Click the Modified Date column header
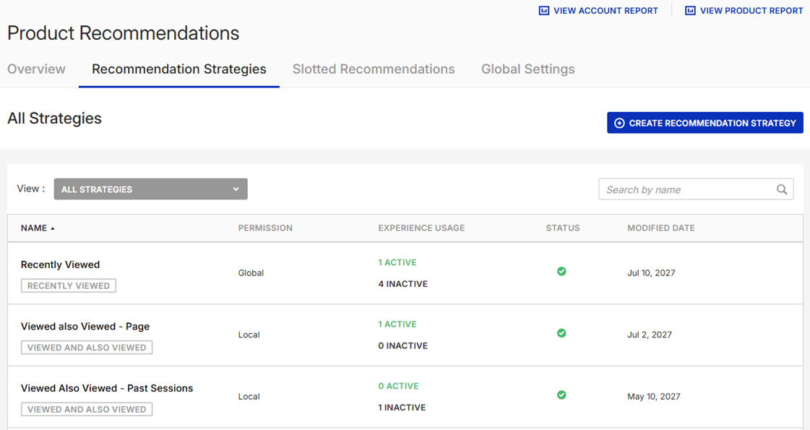This screenshot has width=810, height=430. [660, 228]
